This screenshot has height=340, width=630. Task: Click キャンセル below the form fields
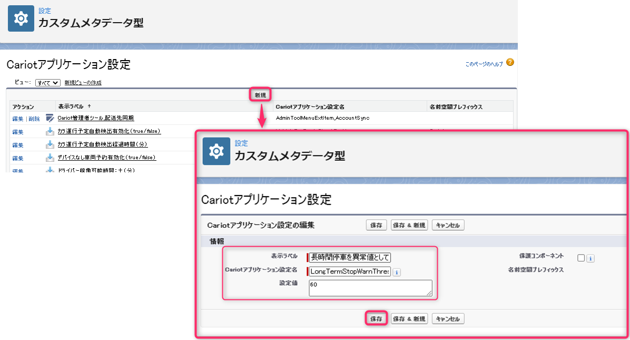coord(448,319)
